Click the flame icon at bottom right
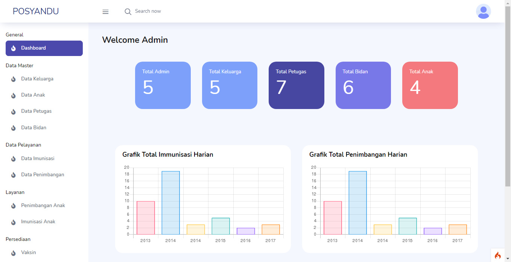 click(497, 255)
